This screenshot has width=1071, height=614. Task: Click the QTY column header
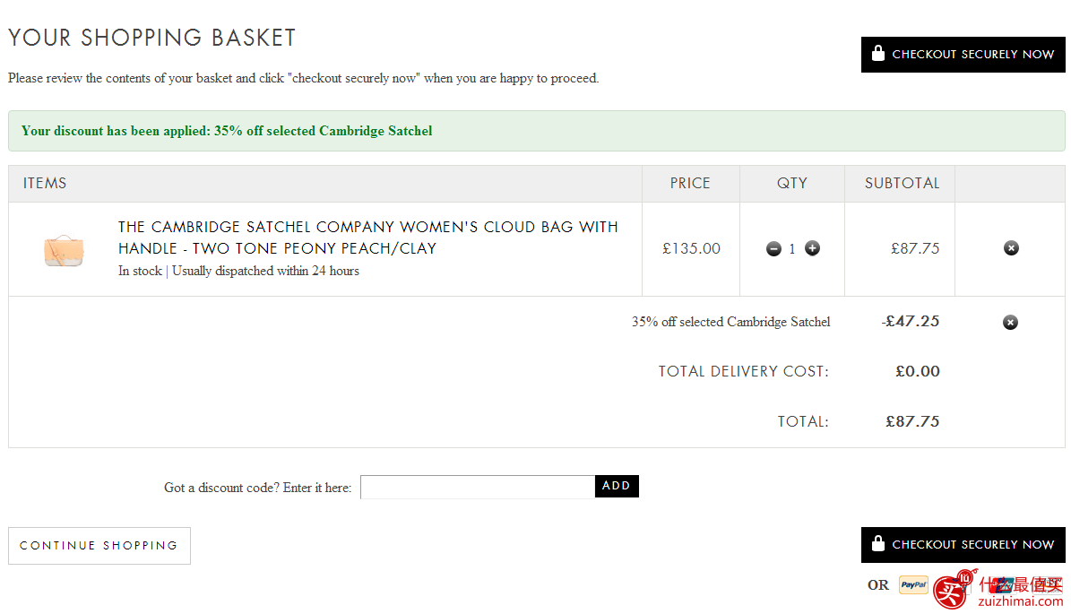point(792,183)
